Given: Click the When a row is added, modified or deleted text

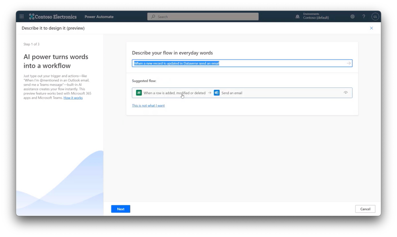Looking at the screenshot, I should click(174, 93).
